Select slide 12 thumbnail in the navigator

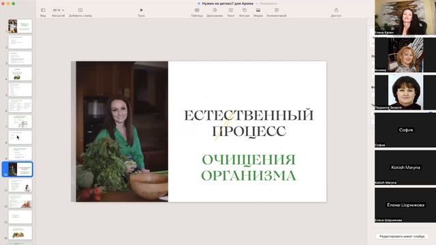[20, 201]
